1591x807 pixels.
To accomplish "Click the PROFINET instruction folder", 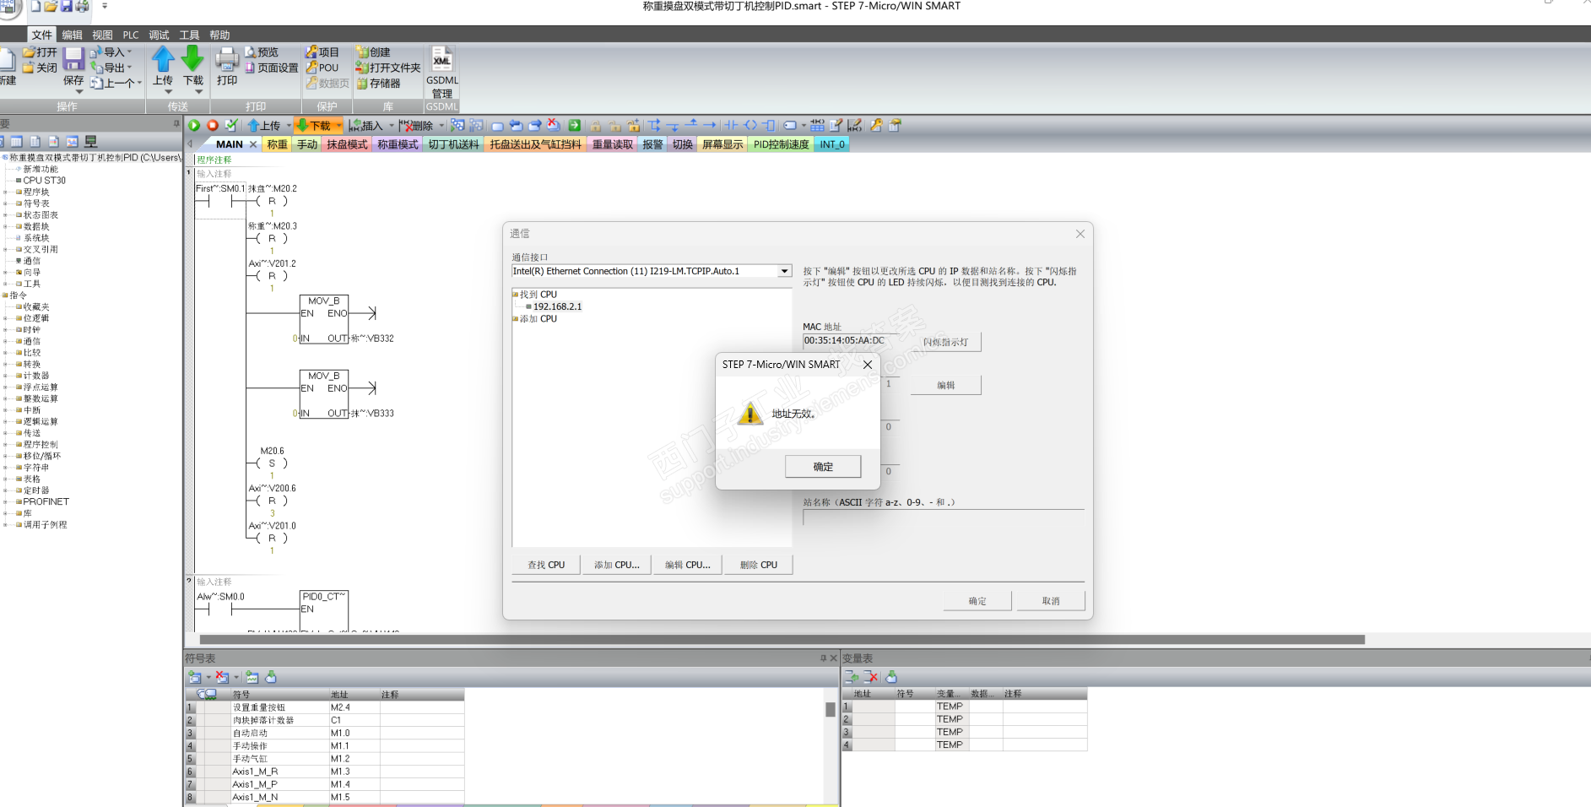I will [x=46, y=501].
